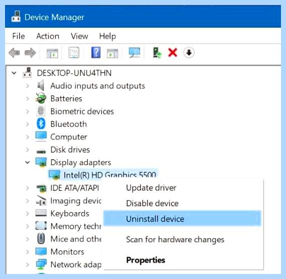Click the Biometric devices fingerprint icon
286x279 pixels.
(x=41, y=111)
